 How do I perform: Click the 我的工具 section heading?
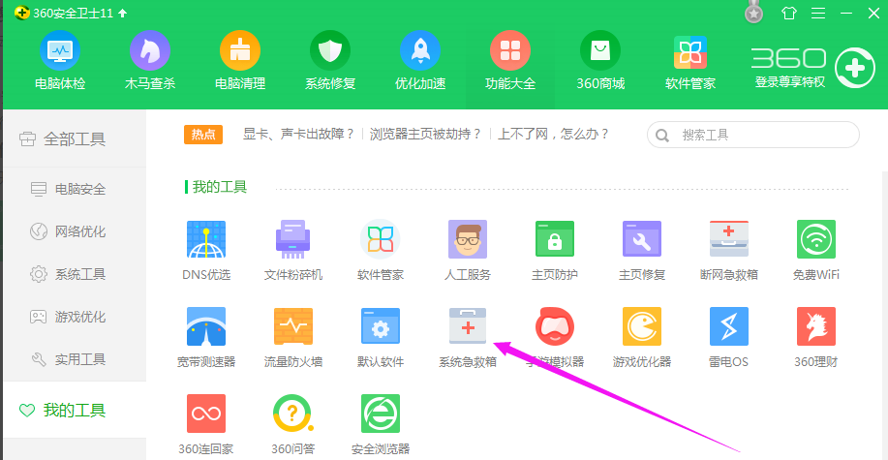[220, 187]
